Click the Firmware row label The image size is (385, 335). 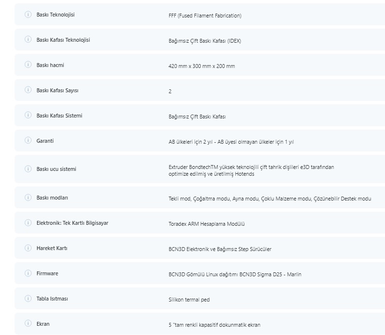(x=47, y=273)
